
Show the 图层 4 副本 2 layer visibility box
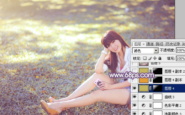click(134, 71)
